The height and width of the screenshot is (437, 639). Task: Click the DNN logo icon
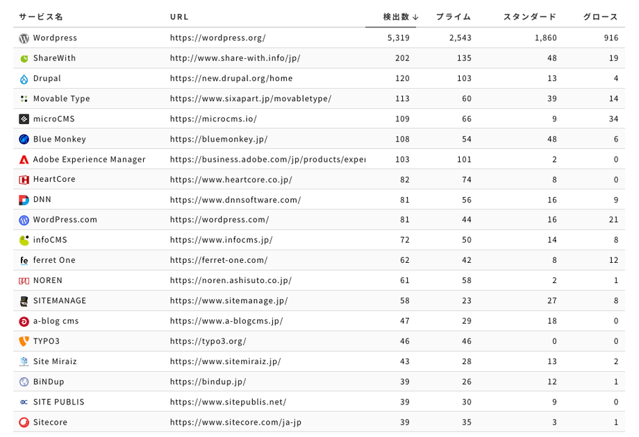click(24, 200)
